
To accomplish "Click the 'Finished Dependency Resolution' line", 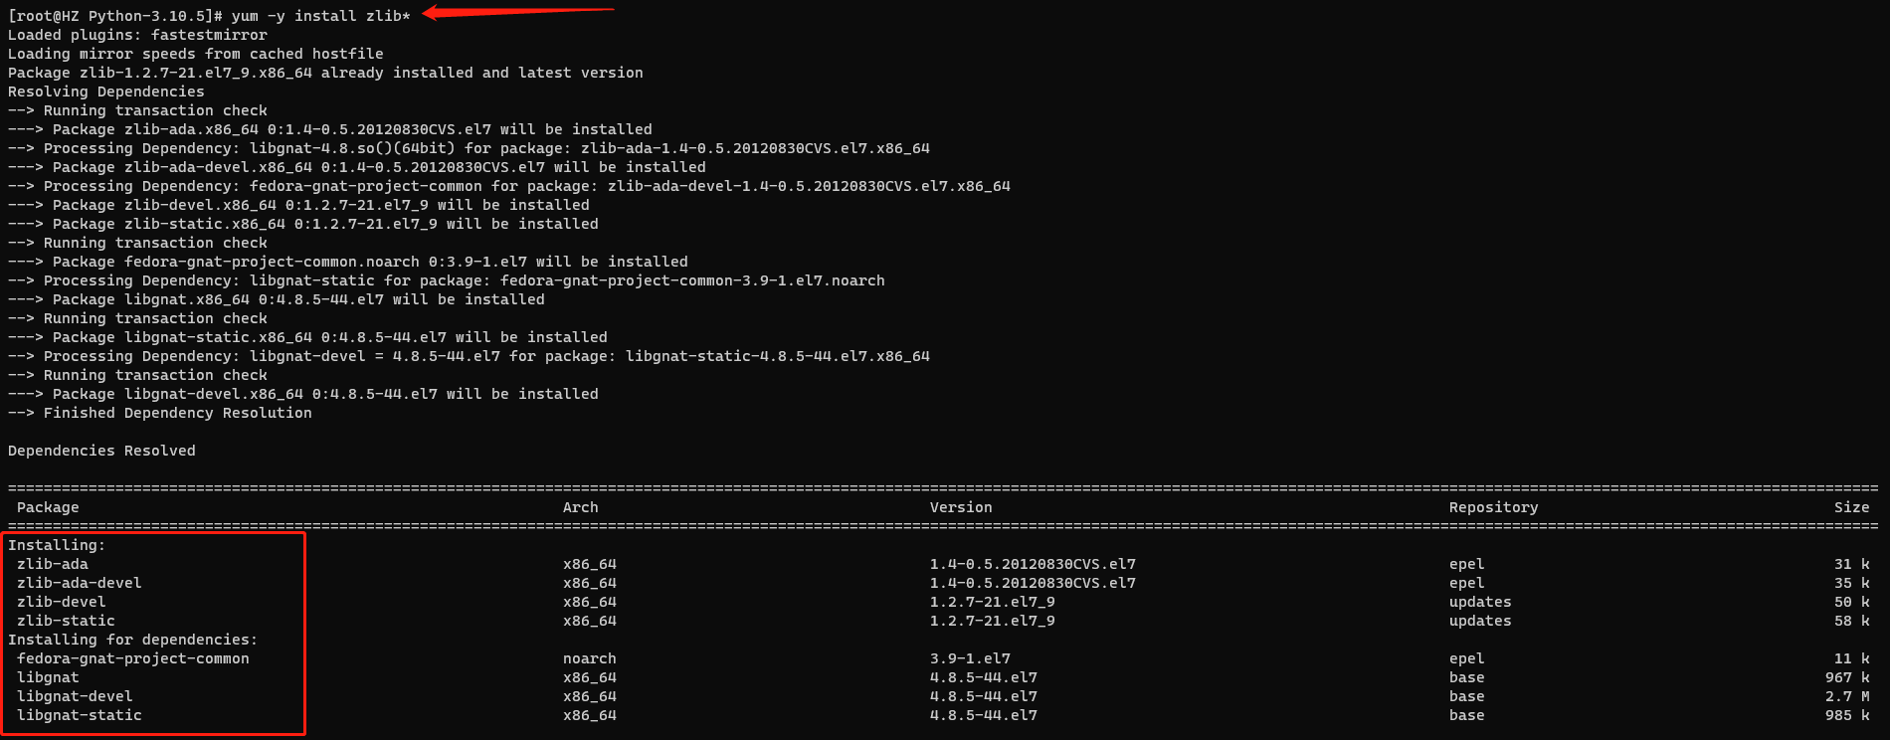I will click(x=159, y=413).
